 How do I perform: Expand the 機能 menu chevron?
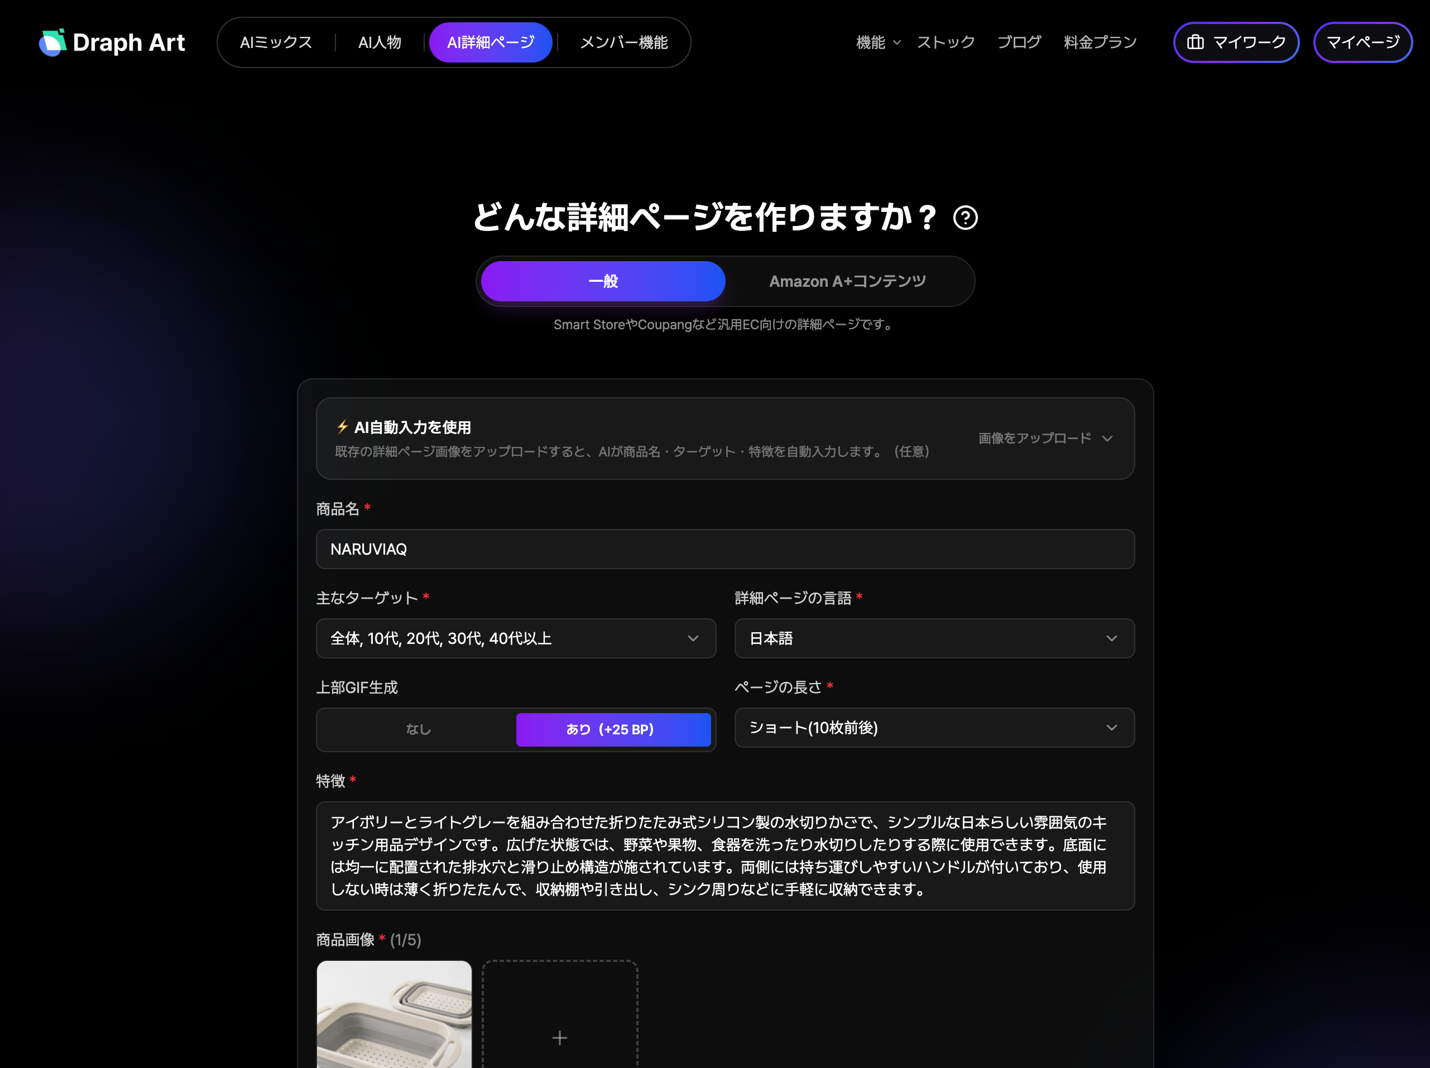pos(896,42)
